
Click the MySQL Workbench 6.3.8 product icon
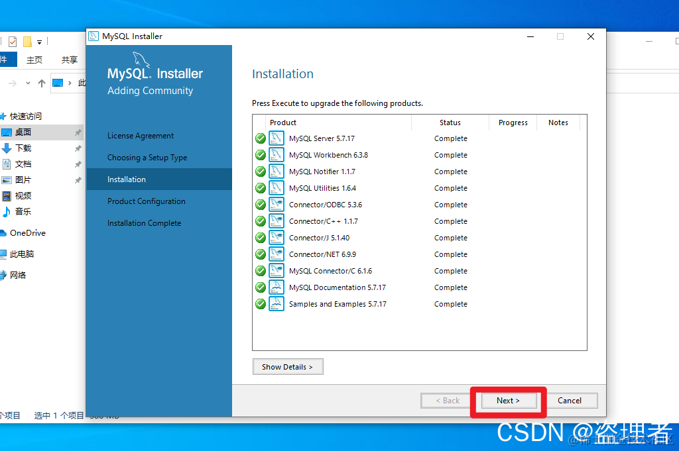[x=277, y=155]
